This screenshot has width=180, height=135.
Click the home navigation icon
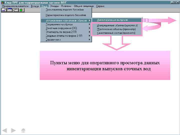[x=23, y=130]
